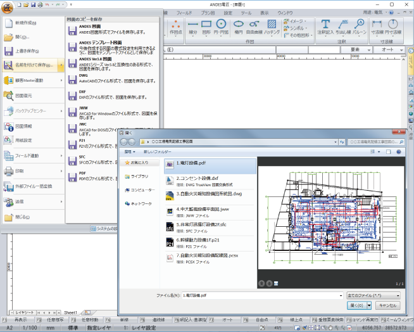Select 図面復元 in the application menu
414x332 pixels.
pos(34,96)
